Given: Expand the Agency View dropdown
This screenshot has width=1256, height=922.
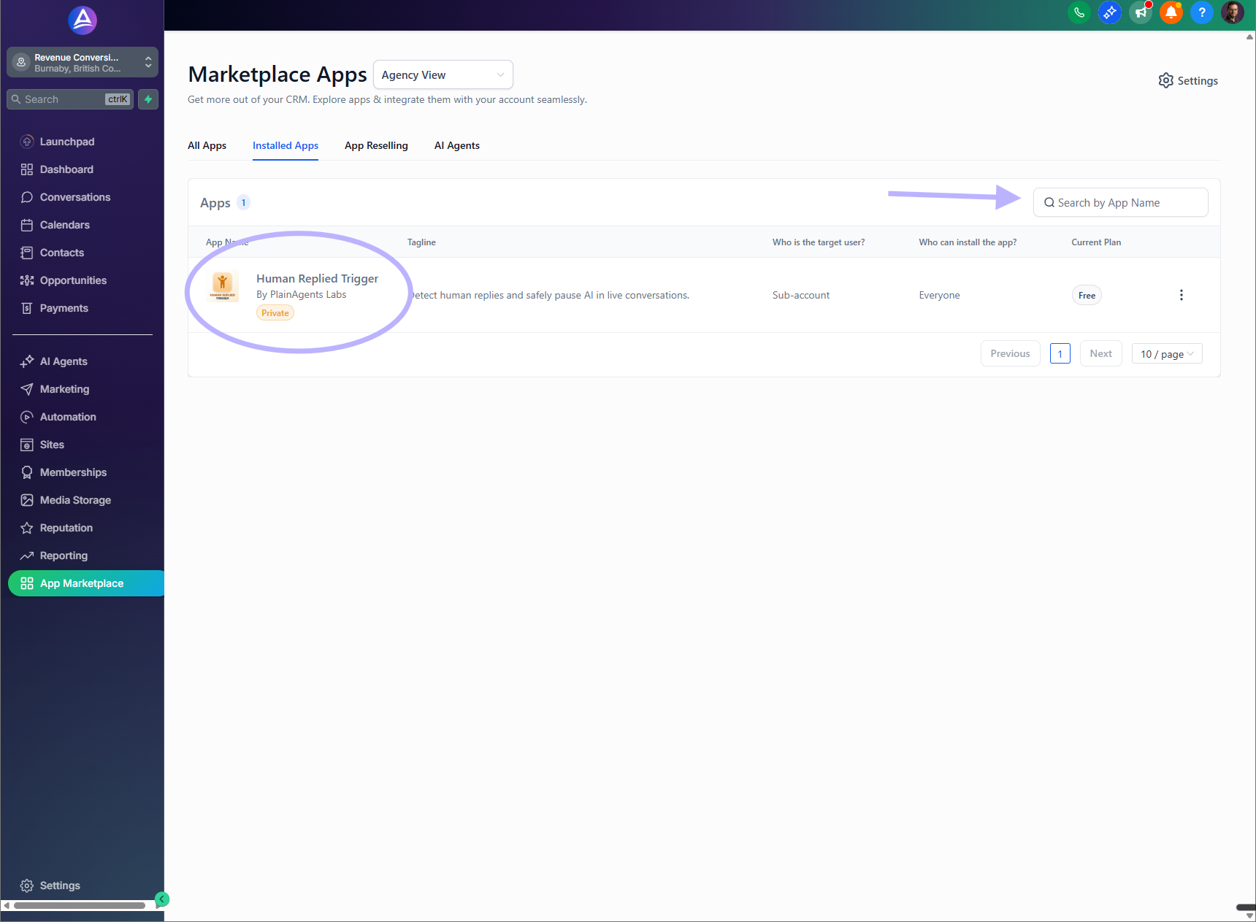Looking at the screenshot, I should click(443, 74).
